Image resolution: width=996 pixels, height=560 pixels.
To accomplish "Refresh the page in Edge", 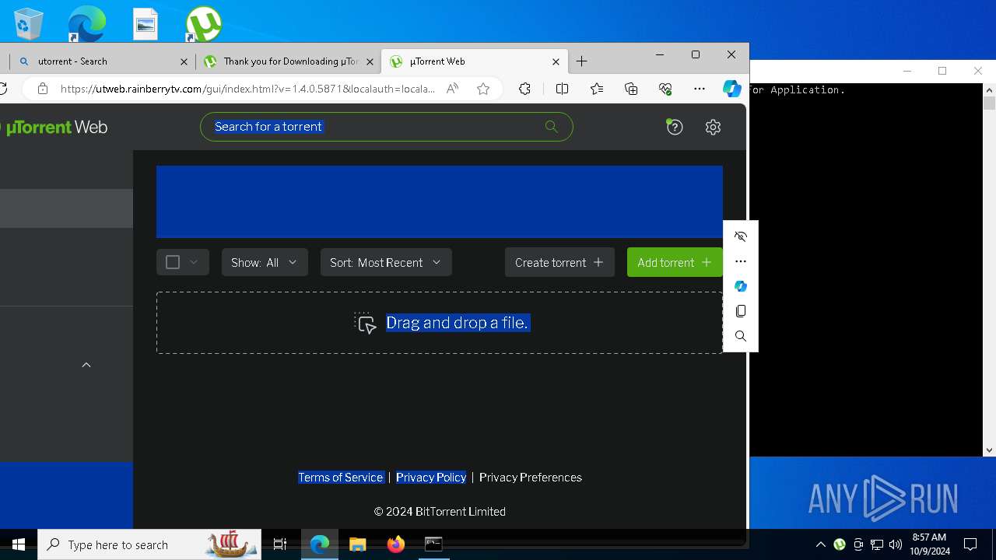I will click(x=4, y=89).
